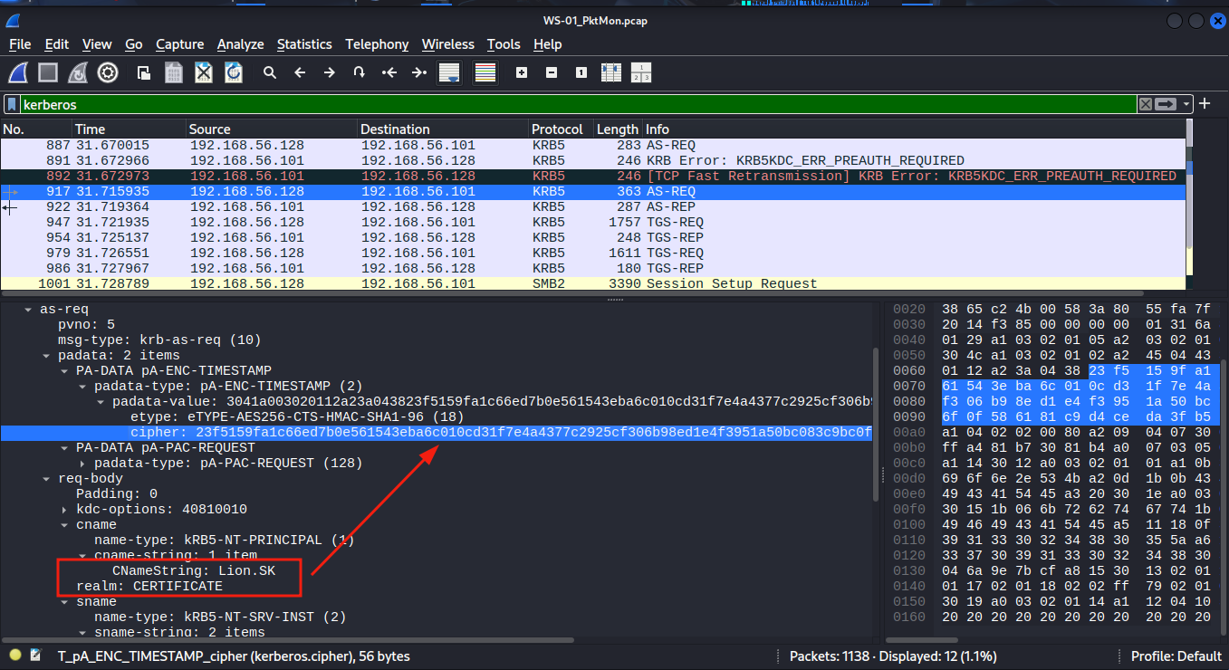Image resolution: width=1229 pixels, height=670 pixels.
Task: Click the find packet magnifier icon
Action: [x=269, y=72]
